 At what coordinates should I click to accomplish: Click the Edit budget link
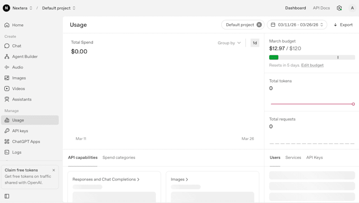pos(313,65)
